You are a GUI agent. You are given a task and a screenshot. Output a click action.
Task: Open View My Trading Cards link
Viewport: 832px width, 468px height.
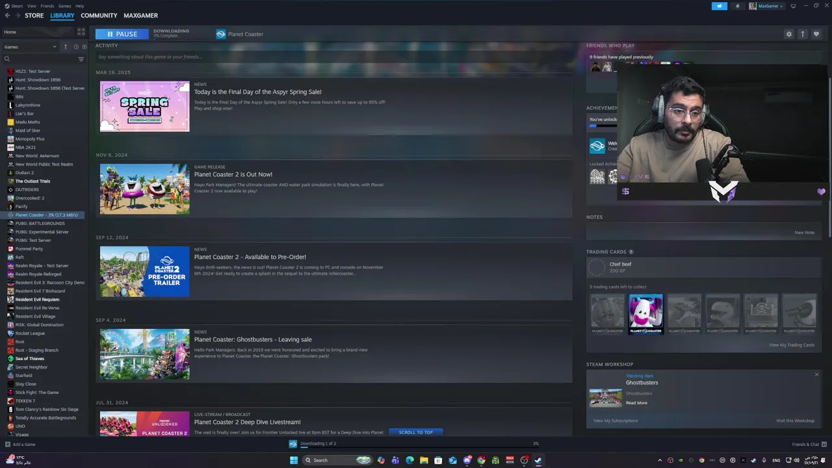[x=792, y=345]
